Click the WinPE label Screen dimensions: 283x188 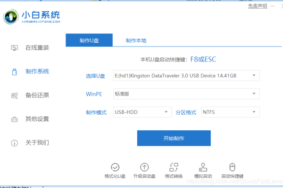(x=94, y=94)
